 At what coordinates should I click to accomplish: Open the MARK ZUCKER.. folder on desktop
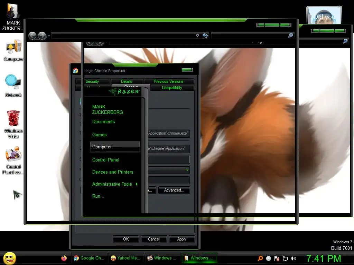(x=13, y=17)
